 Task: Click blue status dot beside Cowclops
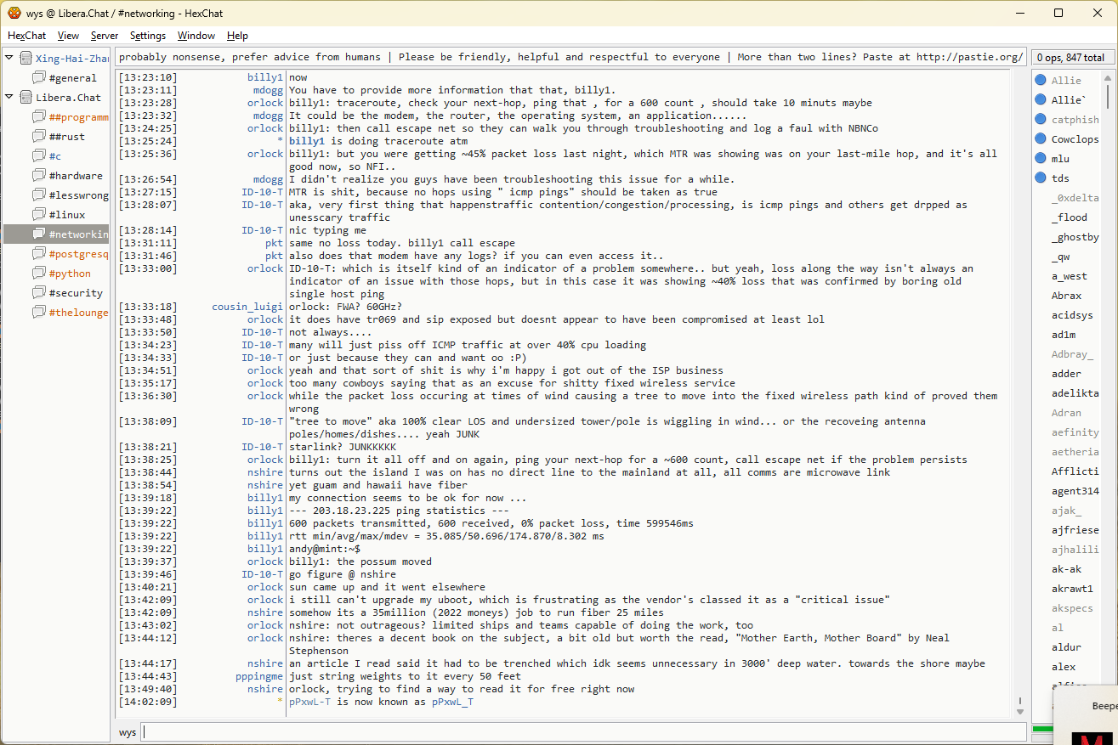click(1040, 139)
